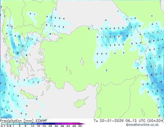This screenshot has width=164, height=127.
Task: Click the 'Precipitation' title word
Action: (11, 121)
